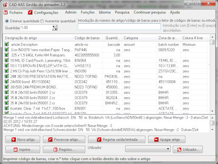Click the calculator icon beside quantity field
The width and height of the screenshot is (218, 164).
(x=55, y=28)
